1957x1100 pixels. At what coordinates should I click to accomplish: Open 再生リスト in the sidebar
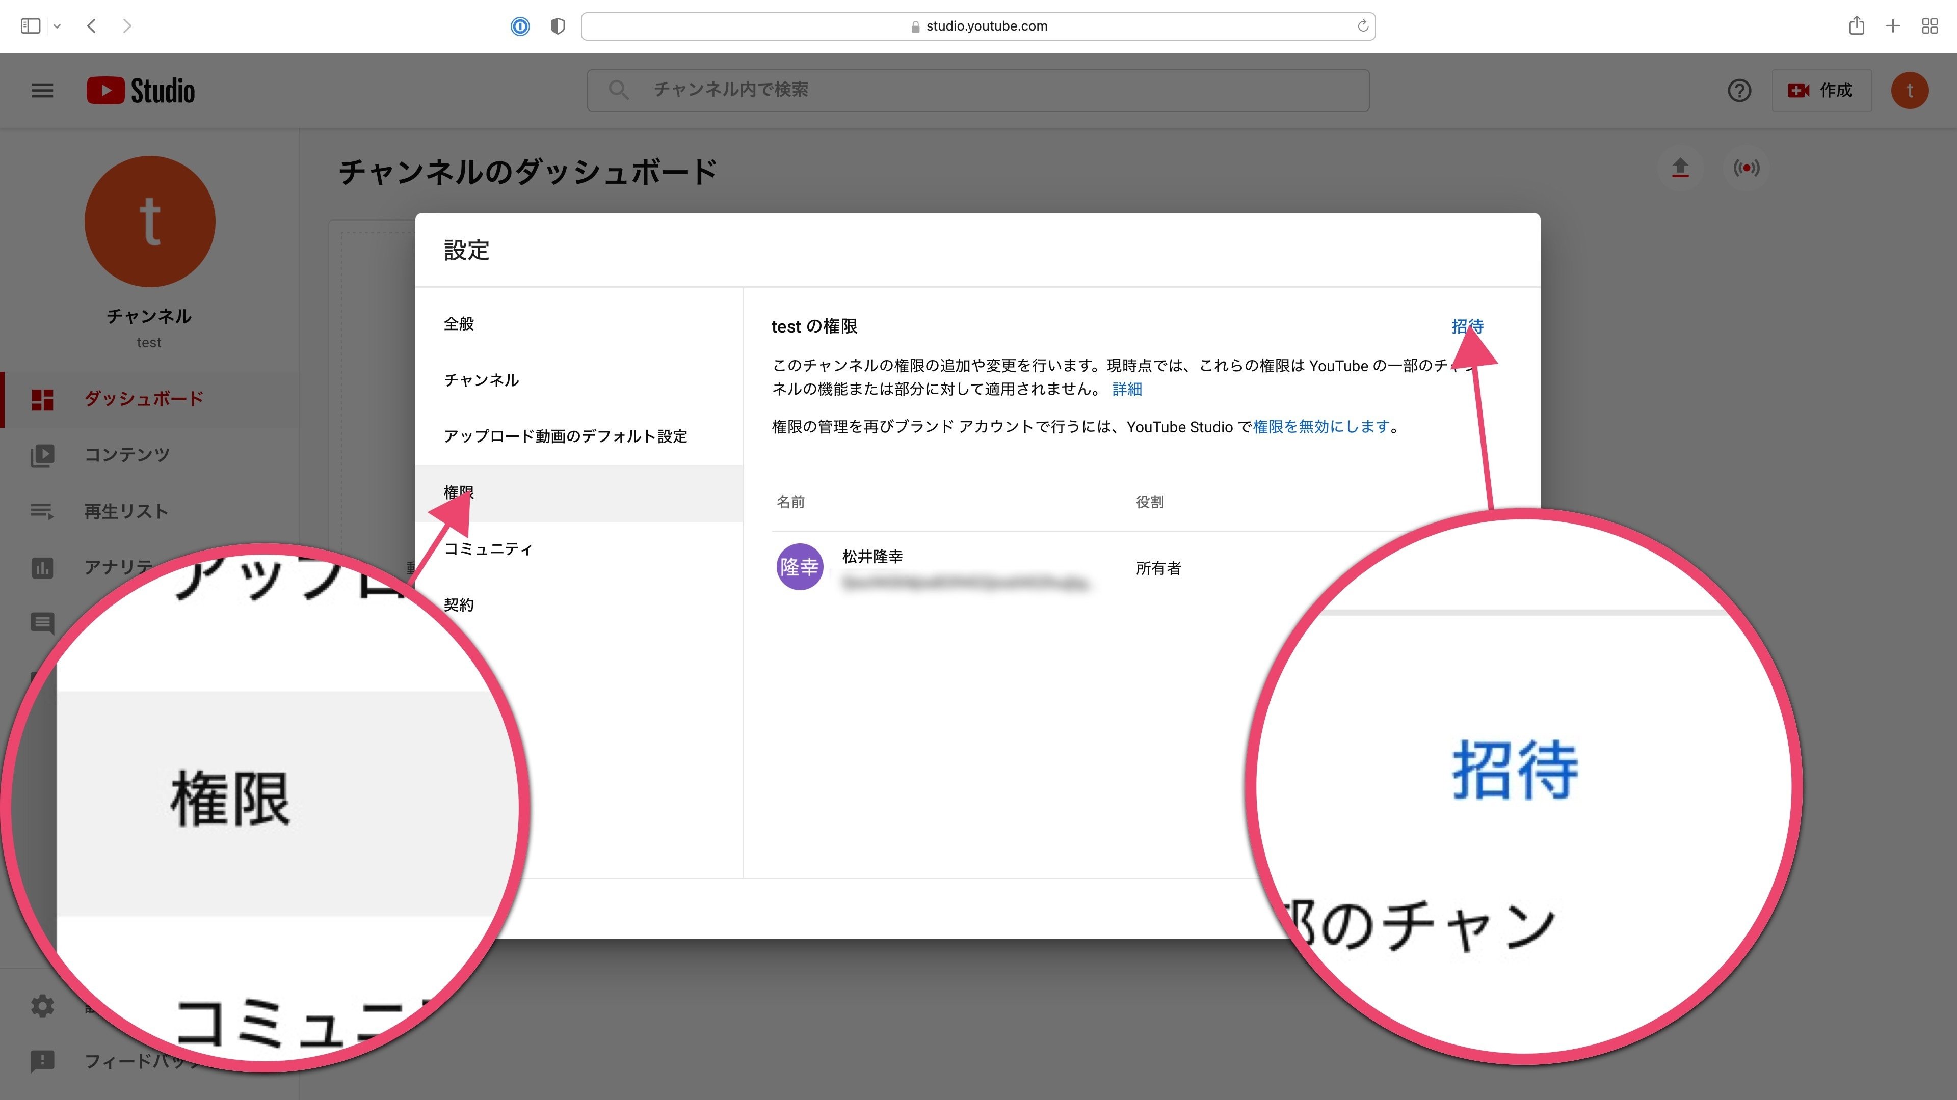150,511
